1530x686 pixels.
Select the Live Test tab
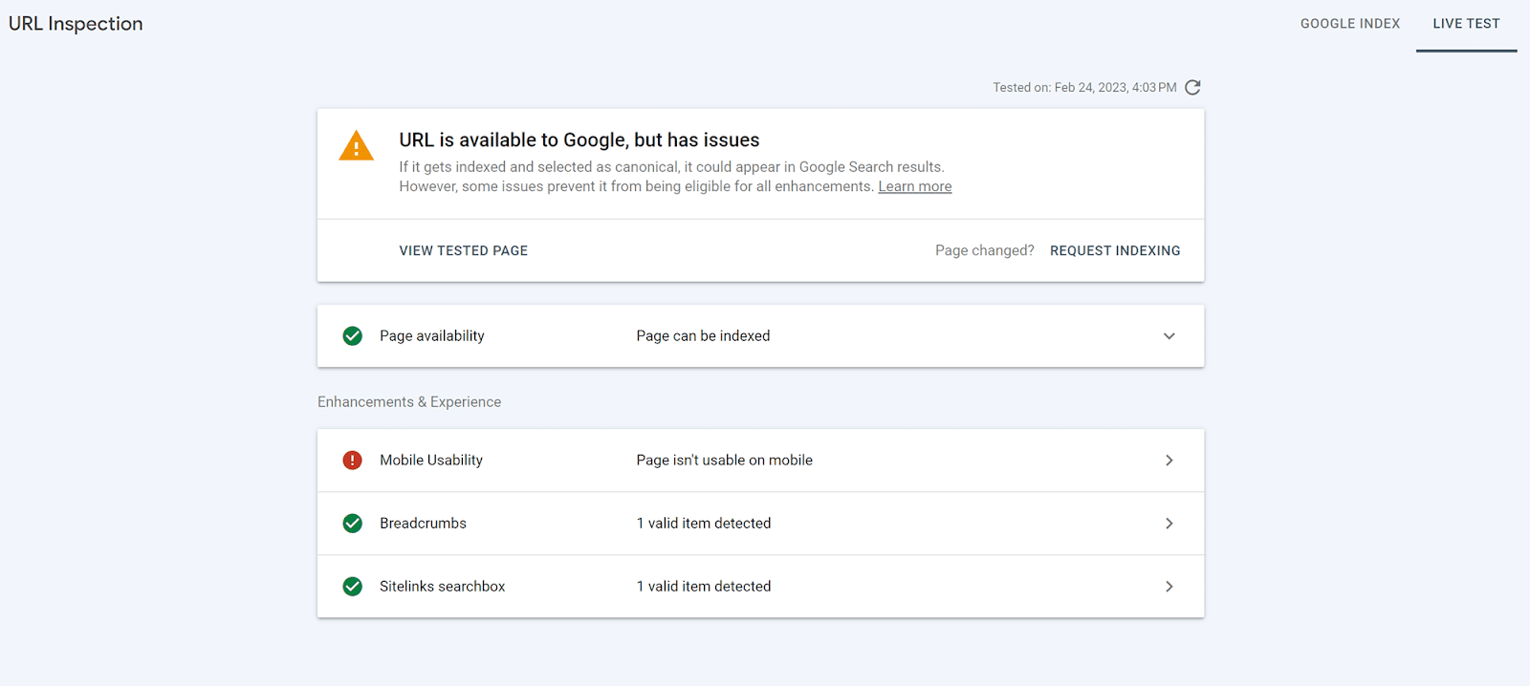coord(1466,24)
